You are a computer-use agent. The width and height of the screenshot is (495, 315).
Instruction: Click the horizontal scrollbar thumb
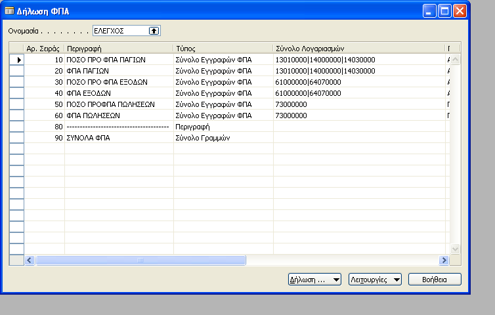140,260
